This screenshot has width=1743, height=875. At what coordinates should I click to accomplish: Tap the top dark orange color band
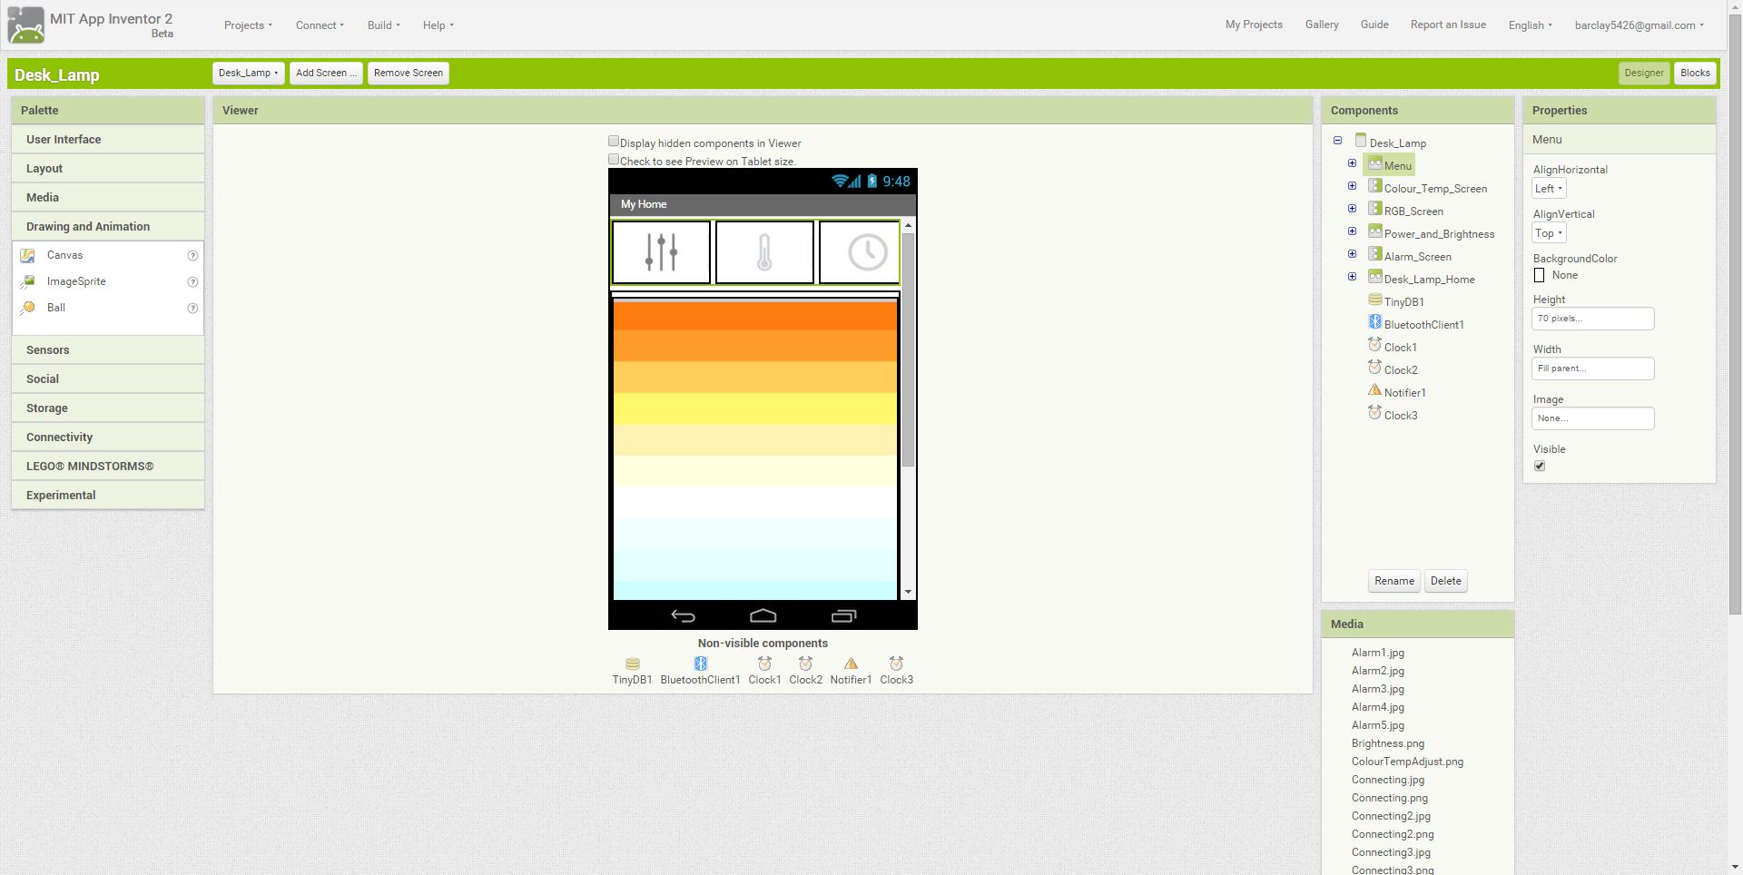(755, 314)
